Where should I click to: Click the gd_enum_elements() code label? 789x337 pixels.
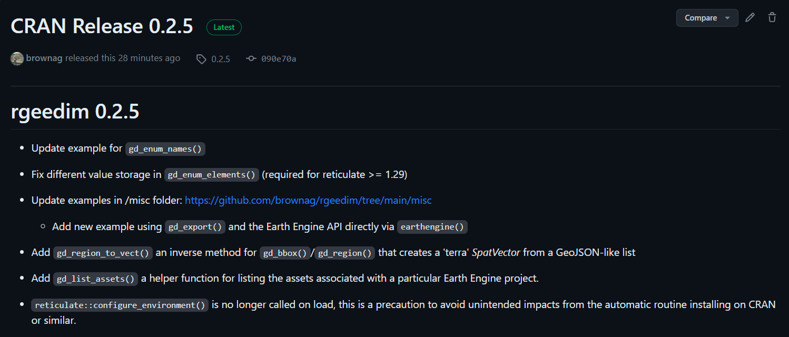pos(212,175)
